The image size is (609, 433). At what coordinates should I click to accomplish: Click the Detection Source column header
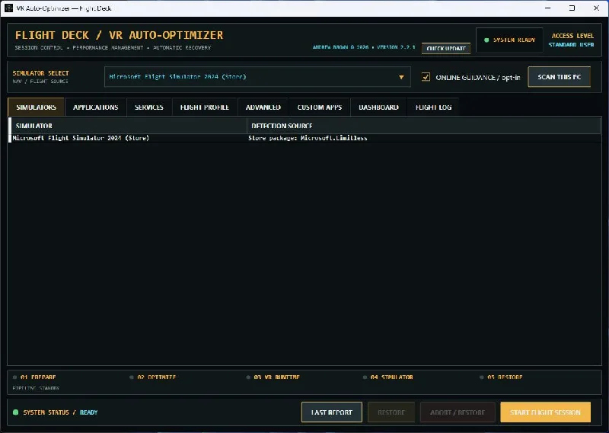click(x=424, y=126)
